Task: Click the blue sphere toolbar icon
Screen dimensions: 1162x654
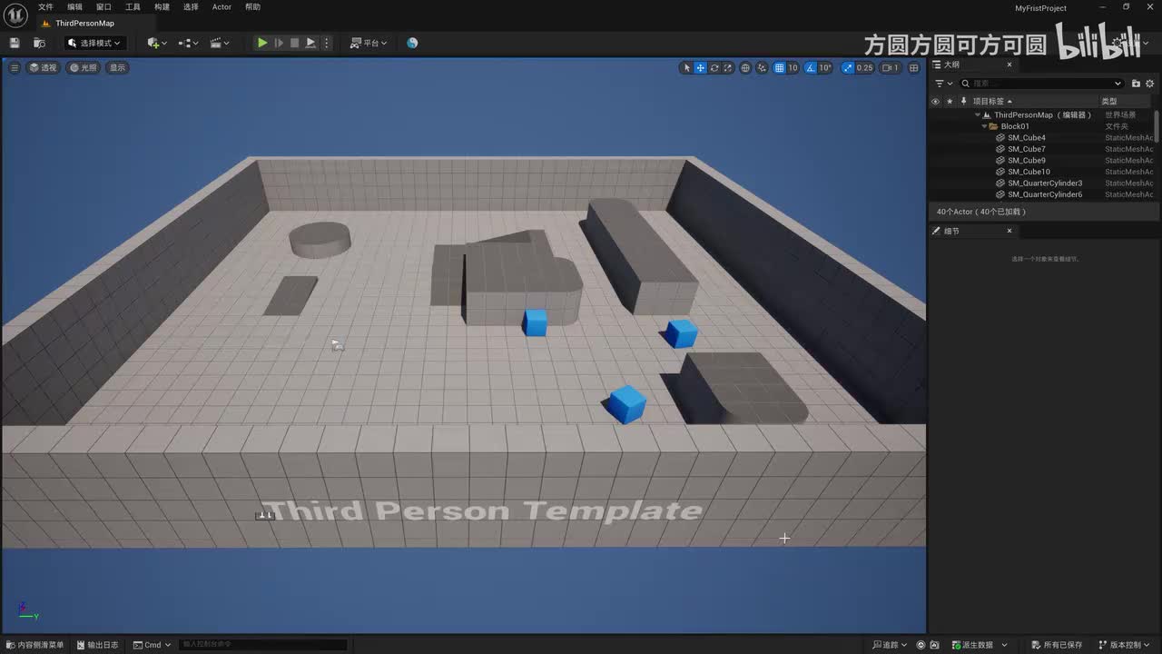Action: (412, 43)
